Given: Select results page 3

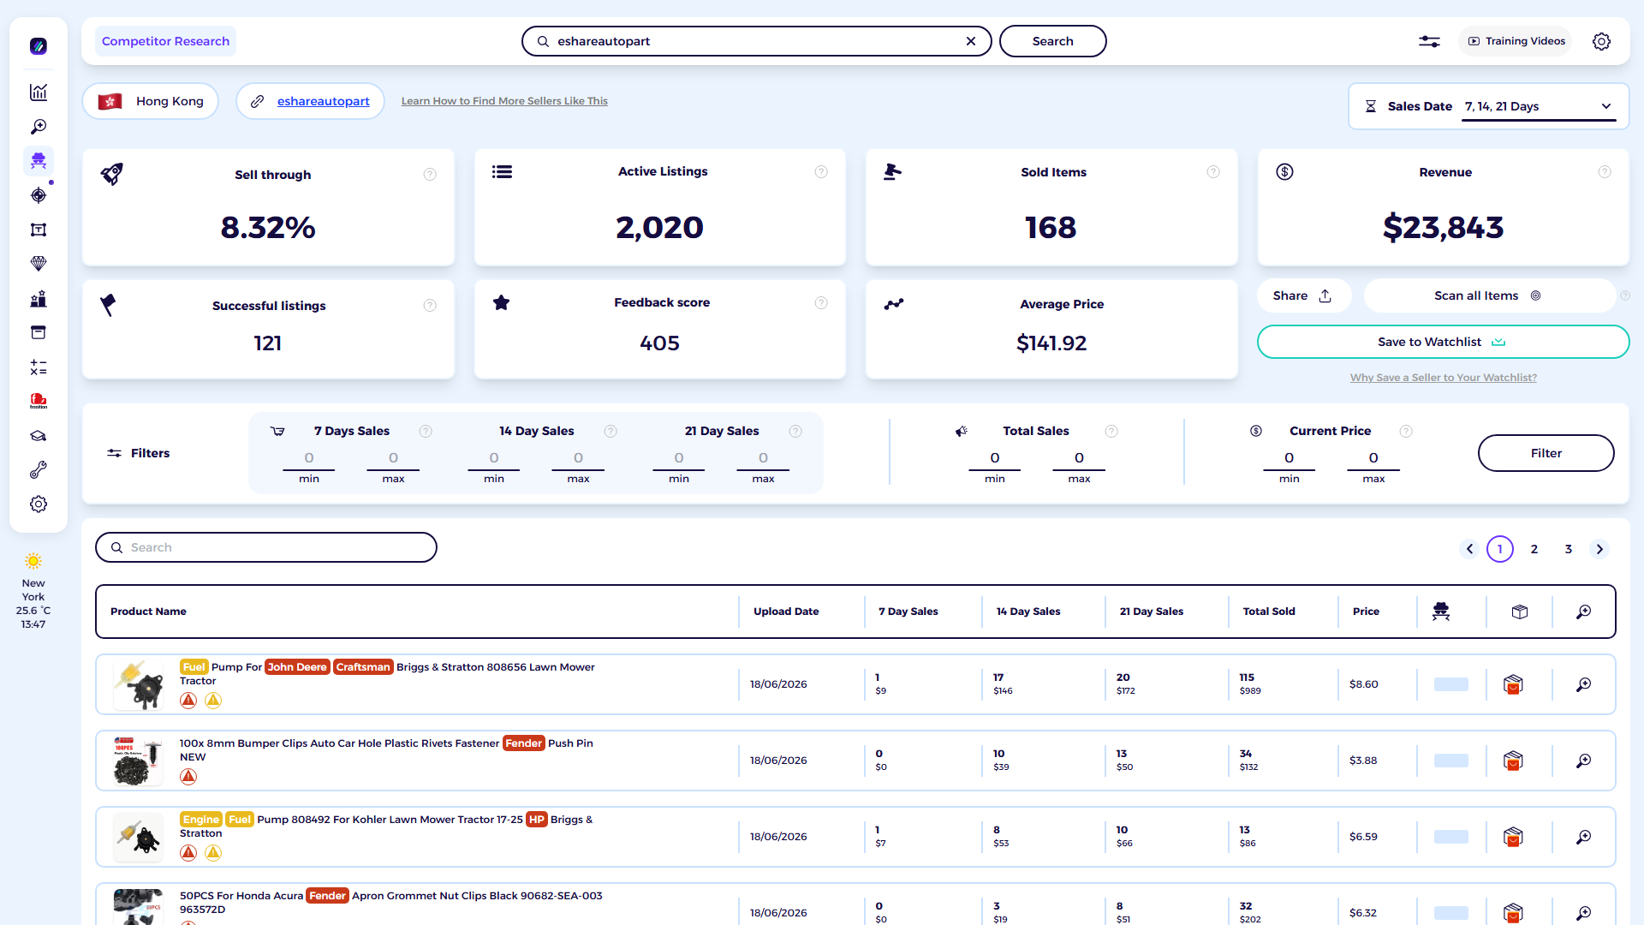Looking at the screenshot, I should [1569, 549].
